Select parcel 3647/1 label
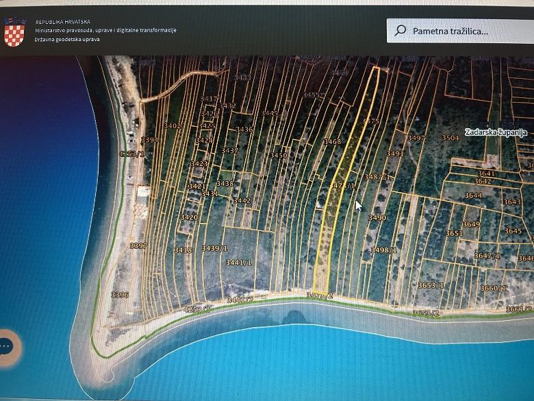Image resolution: width=534 pixels, height=401 pixels. (x=487, y=256)
